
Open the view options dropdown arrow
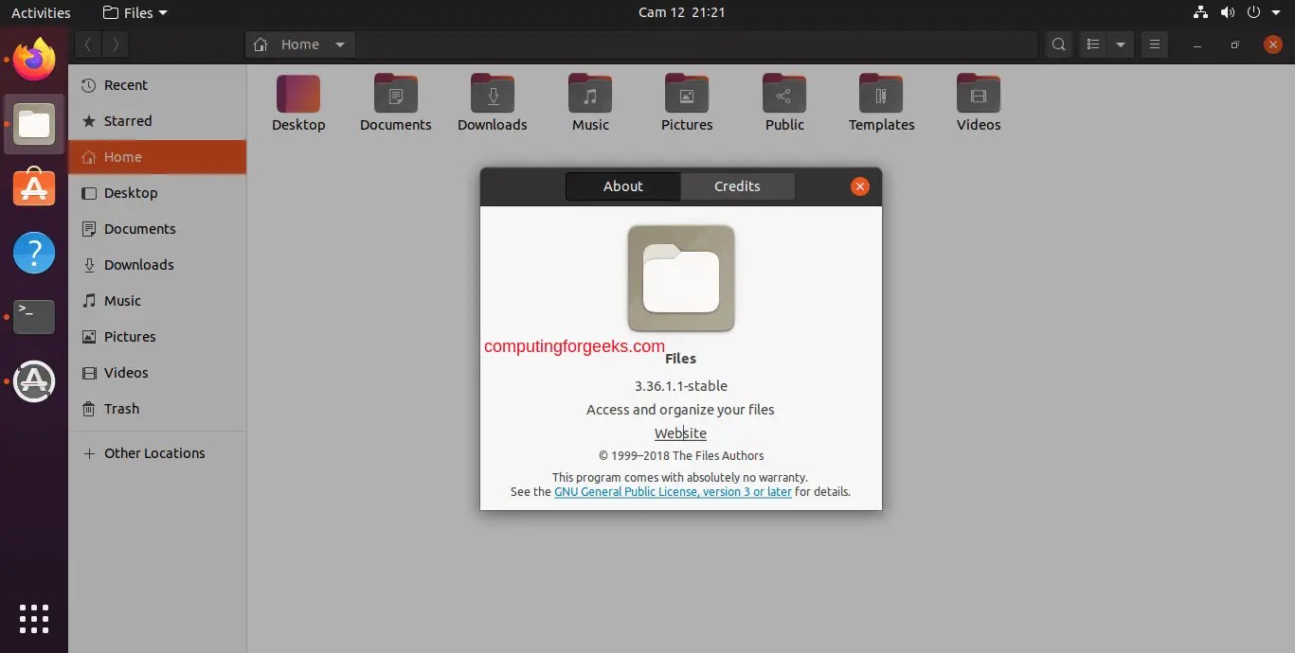[x=1121, y=44]
